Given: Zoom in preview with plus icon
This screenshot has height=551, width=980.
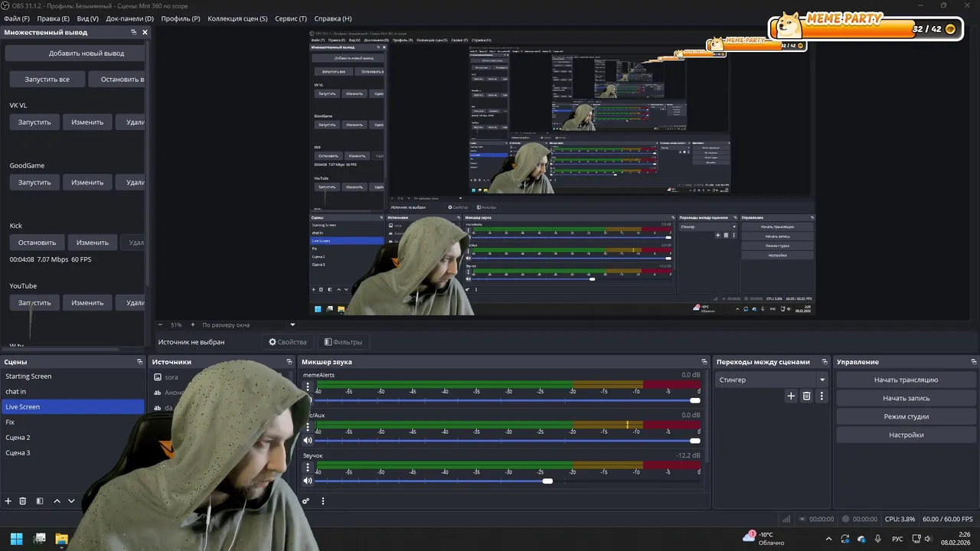Looking at the screenshot, I should (193, 324).
